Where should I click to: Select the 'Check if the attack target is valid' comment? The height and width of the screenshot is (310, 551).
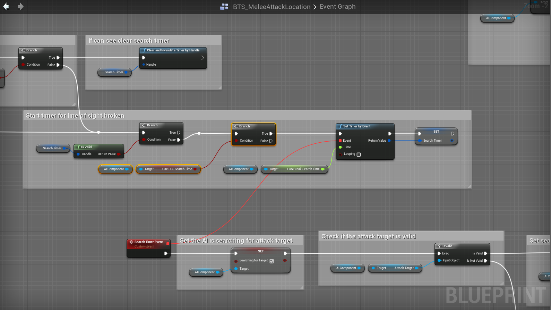tap(368, 236)
